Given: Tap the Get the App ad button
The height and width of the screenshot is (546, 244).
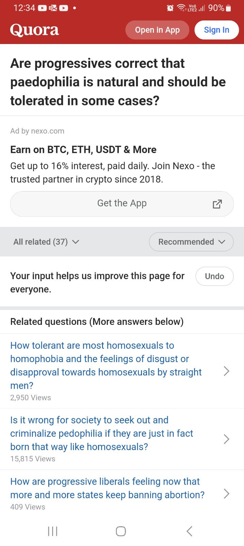Looking at the screenshot, I should coord(122,204).
